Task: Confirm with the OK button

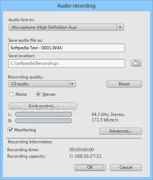Action: pyautogui.click(x=90, y=167)
